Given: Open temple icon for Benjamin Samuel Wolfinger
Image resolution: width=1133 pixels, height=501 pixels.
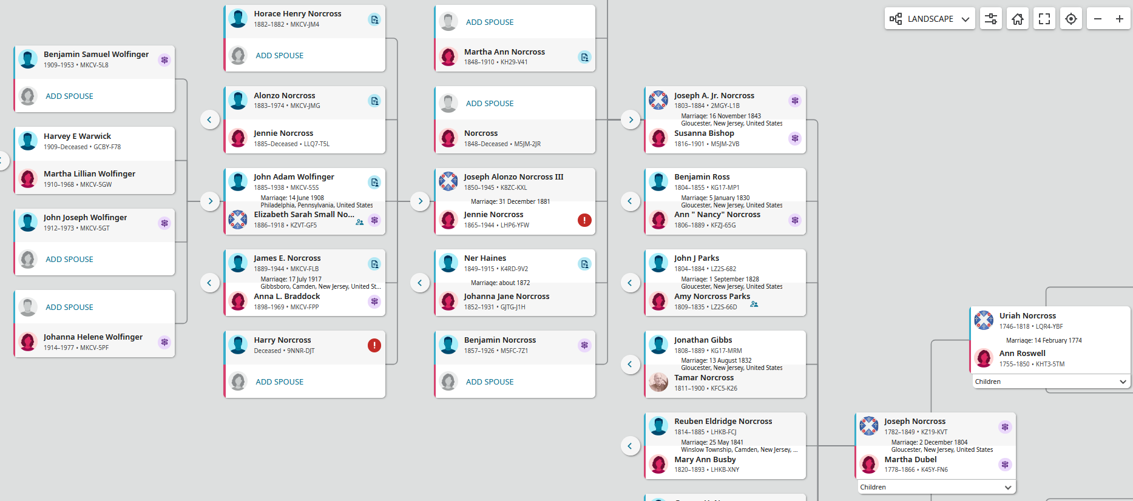Looking at the screenshot, I should click(164, 60).
